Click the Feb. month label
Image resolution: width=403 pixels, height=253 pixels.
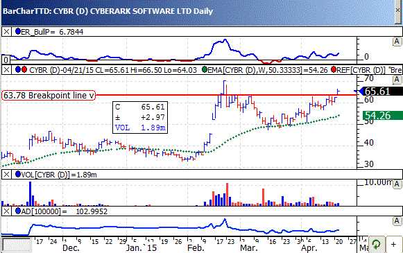tap(196, 248)
